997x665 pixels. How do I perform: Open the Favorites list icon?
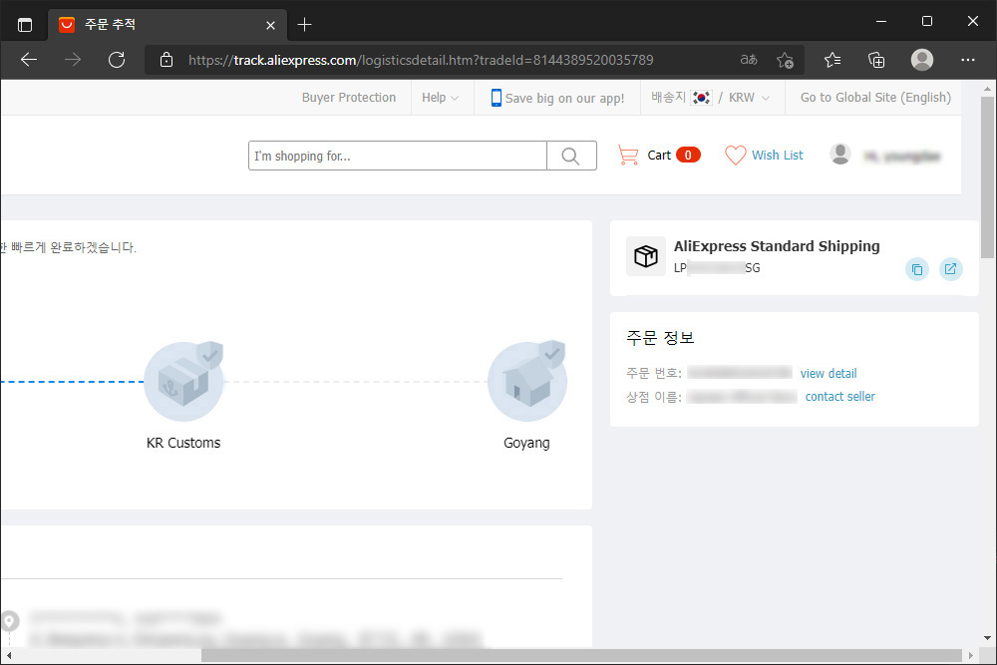pyautogui.click(x=832, y=60)
